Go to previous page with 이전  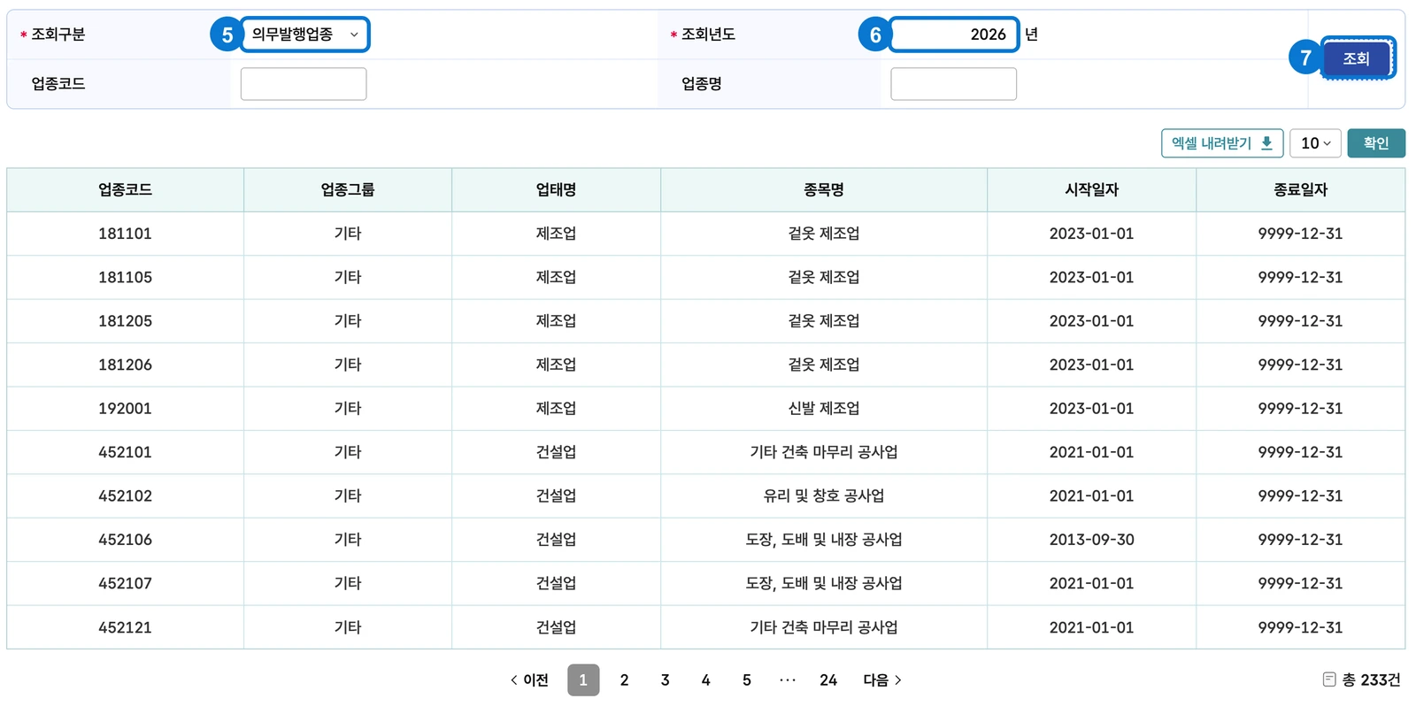529,680
